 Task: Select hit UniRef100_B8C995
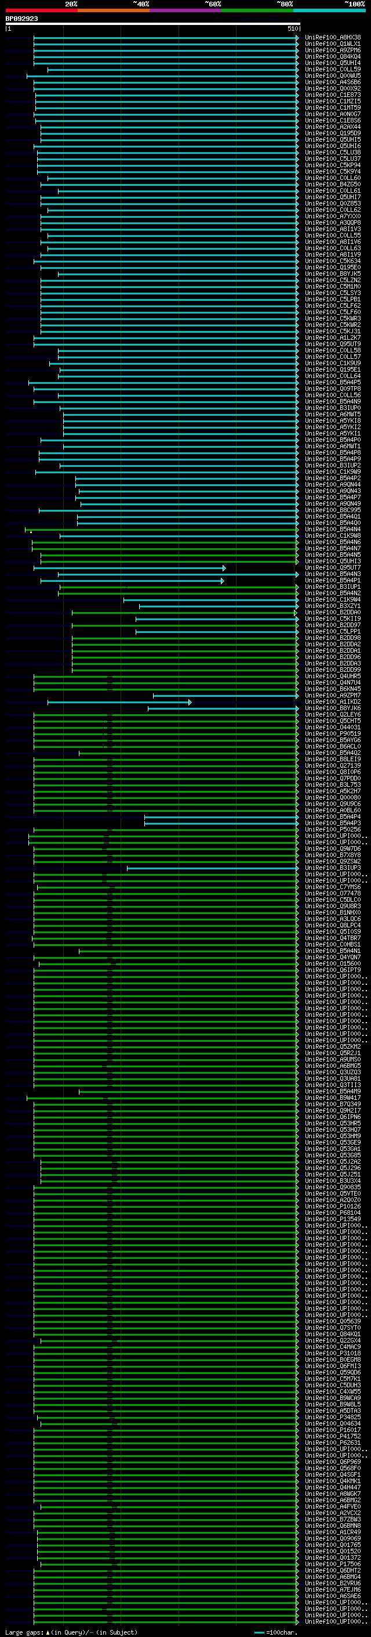(x=333, y=510)
